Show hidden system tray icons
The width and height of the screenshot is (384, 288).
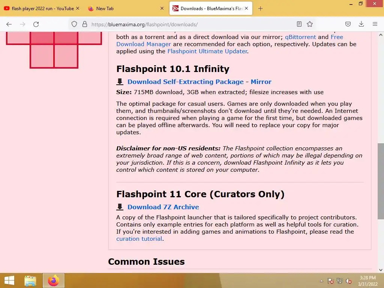[x=321, y=281]
